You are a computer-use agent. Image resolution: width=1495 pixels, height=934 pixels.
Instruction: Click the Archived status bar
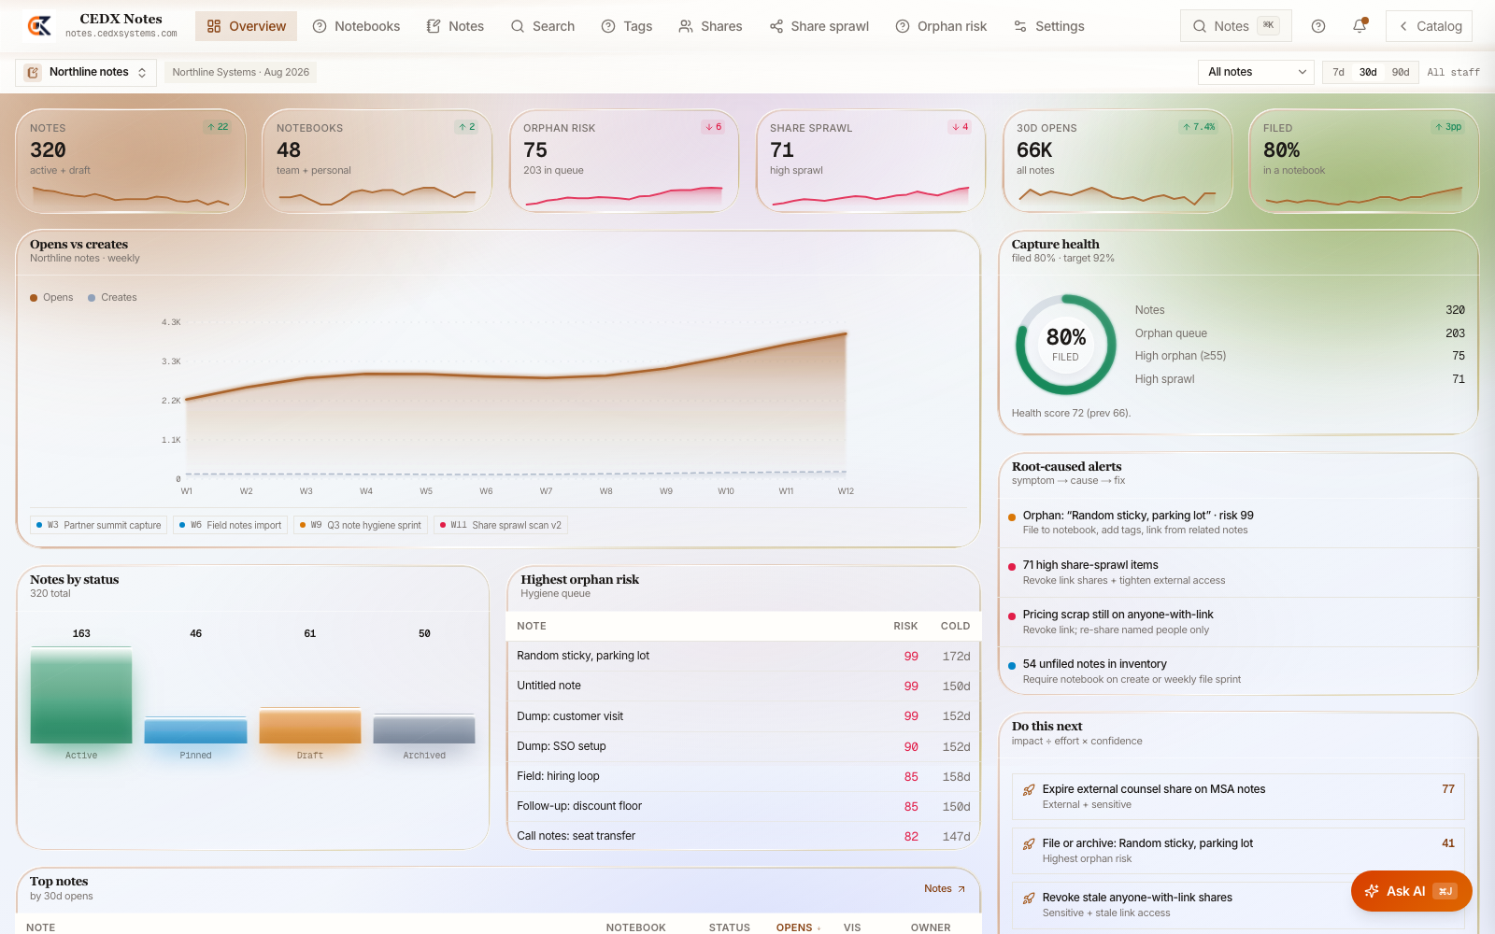coord(424,729)
